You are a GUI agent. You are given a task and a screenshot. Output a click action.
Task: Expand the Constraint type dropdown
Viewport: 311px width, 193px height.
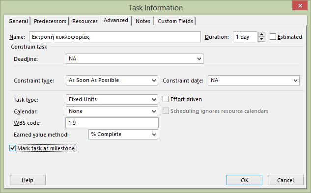[154, 81]
